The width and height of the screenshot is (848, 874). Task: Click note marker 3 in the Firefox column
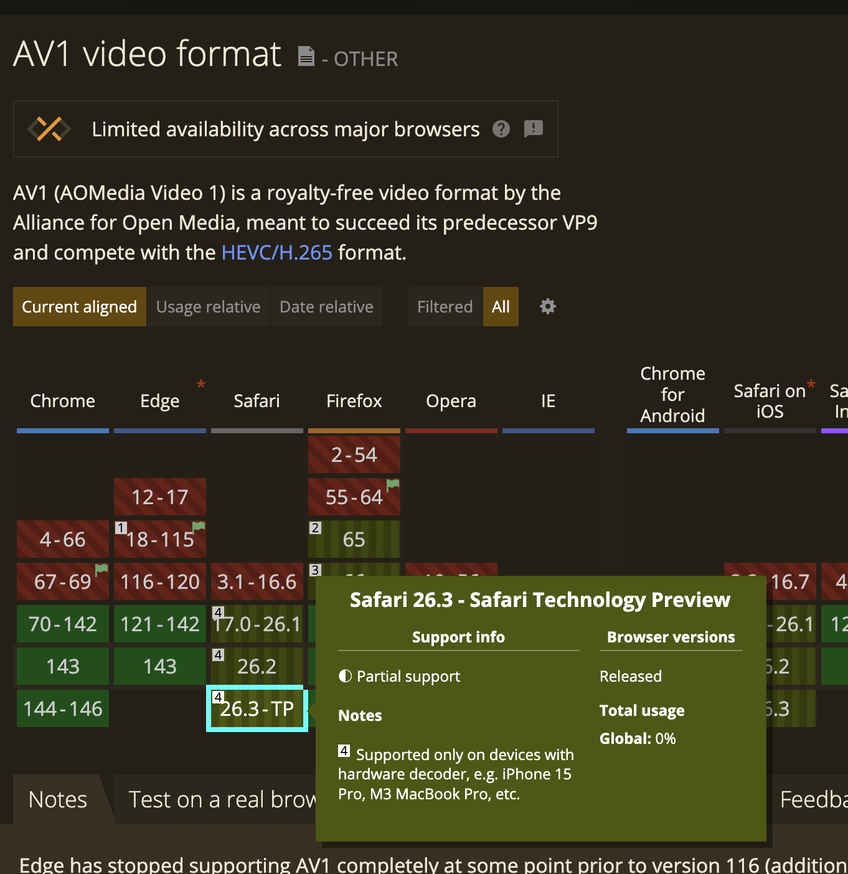(315, 570)
